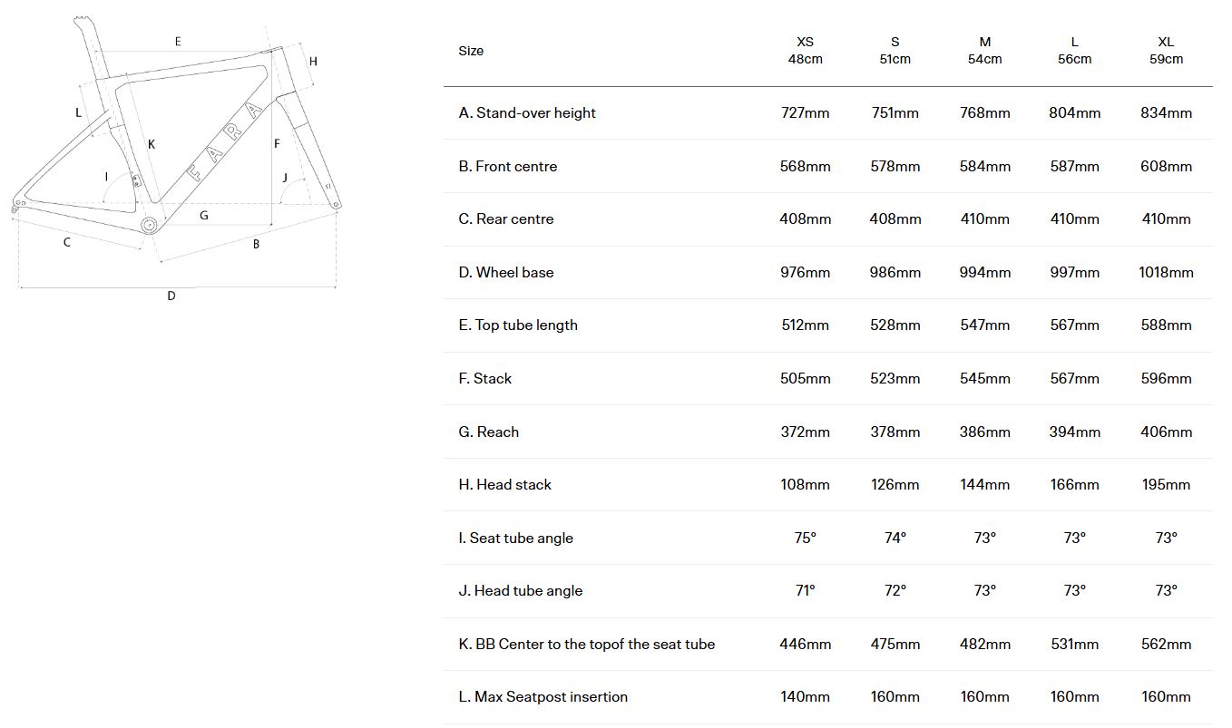Click the letter D below the diagram

click(171, 296)
